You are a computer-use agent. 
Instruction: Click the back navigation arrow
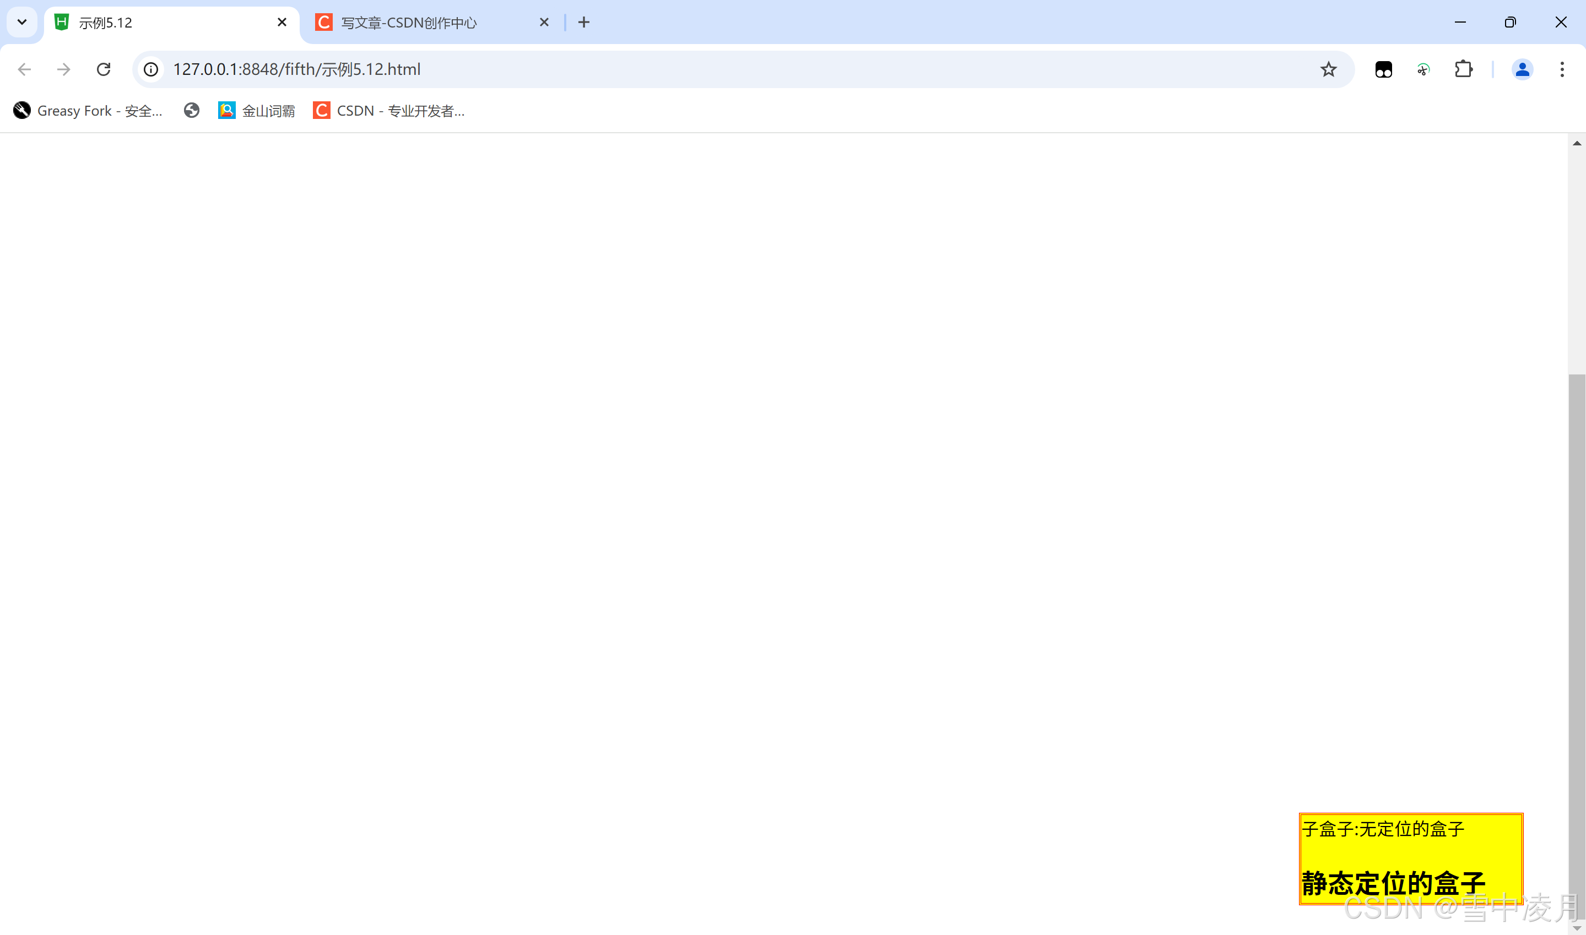pyautogui.click(x=25, y=69)
